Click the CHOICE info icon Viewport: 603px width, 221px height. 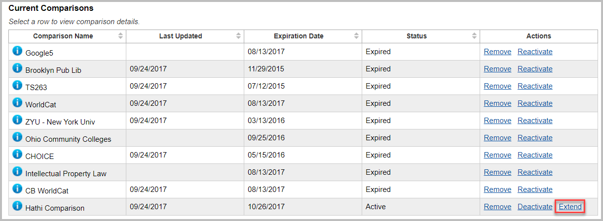pyautogui.click(x=18, y=154)
